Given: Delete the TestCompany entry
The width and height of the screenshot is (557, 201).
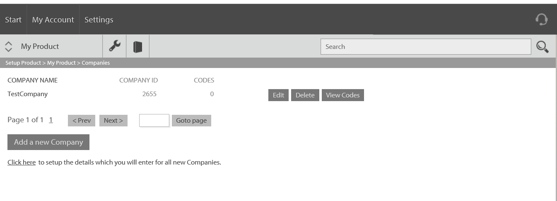Looking at the screenshot, I should point(305,95).
